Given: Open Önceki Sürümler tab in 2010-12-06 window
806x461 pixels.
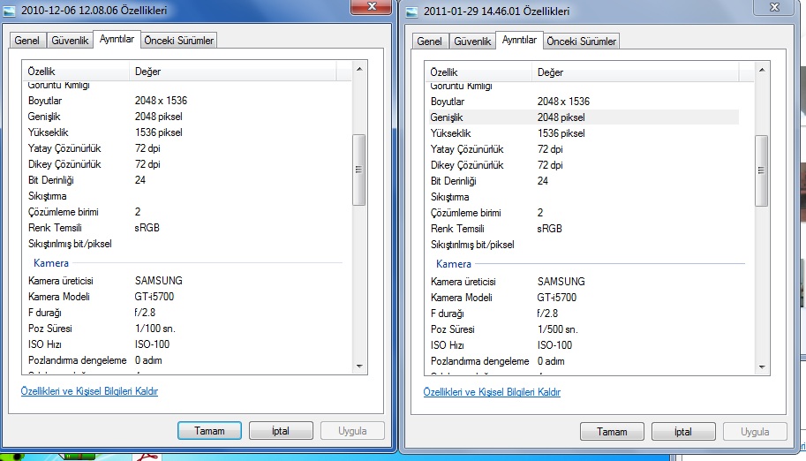Looking at the screenshot, I should pyautogui.click(x=179, y=41).
